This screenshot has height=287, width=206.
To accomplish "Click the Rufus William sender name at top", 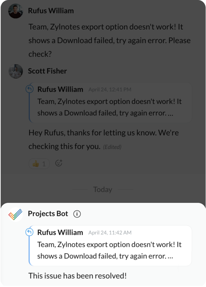I will [51, 11].
